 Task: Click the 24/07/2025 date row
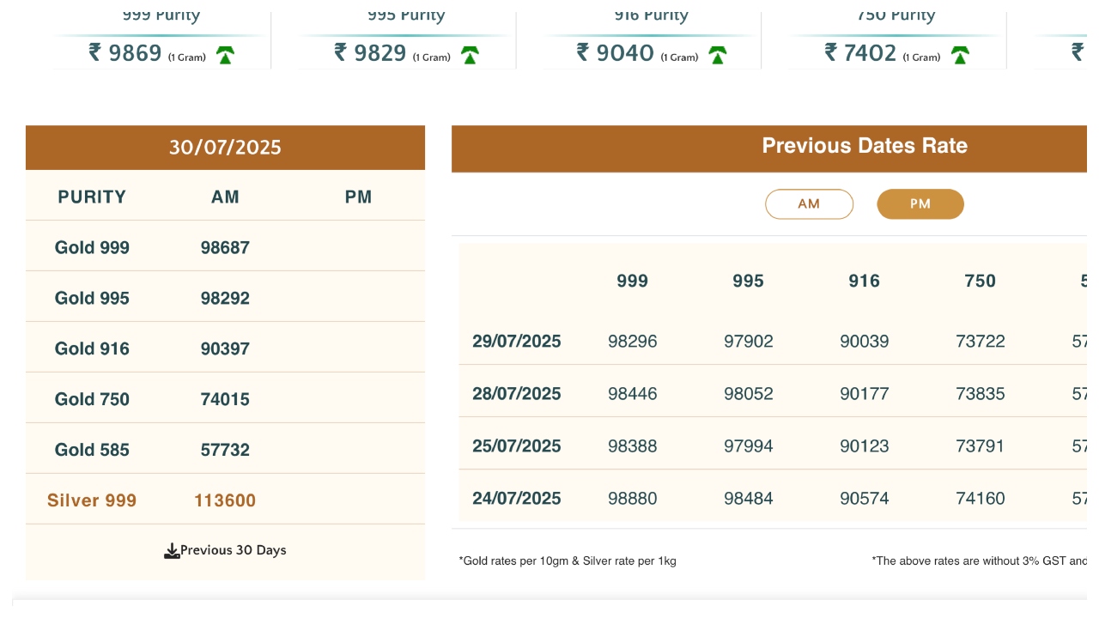517,499
